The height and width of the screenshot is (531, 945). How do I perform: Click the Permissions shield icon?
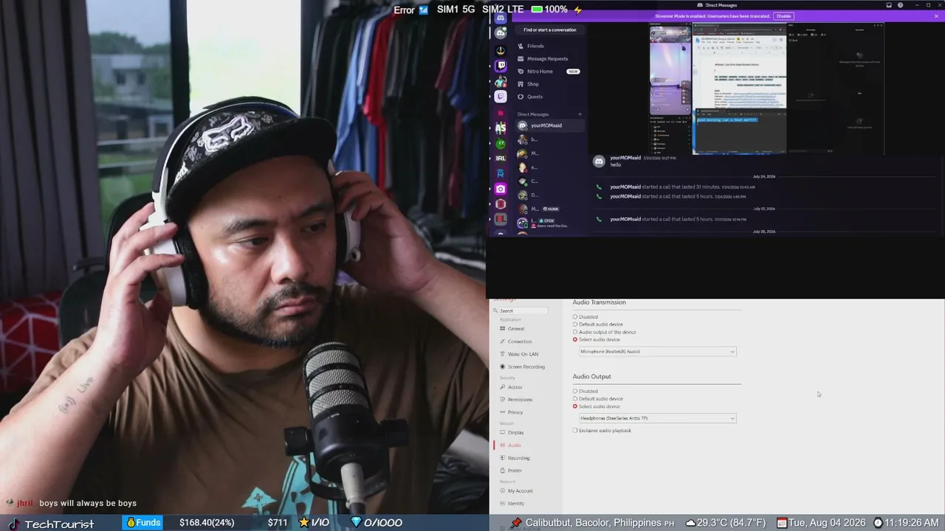[503, 399]
